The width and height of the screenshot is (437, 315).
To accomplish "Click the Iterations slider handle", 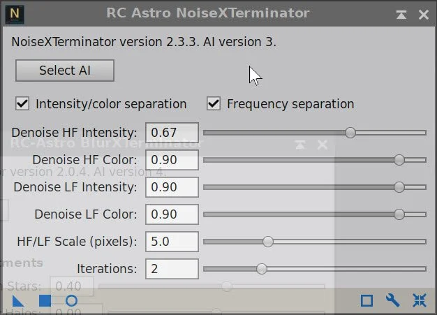I will click(x=261, y=269).
